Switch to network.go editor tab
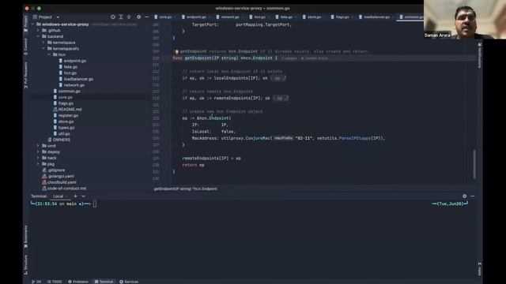This screenshot has width=506, height=284. point(230,17)
